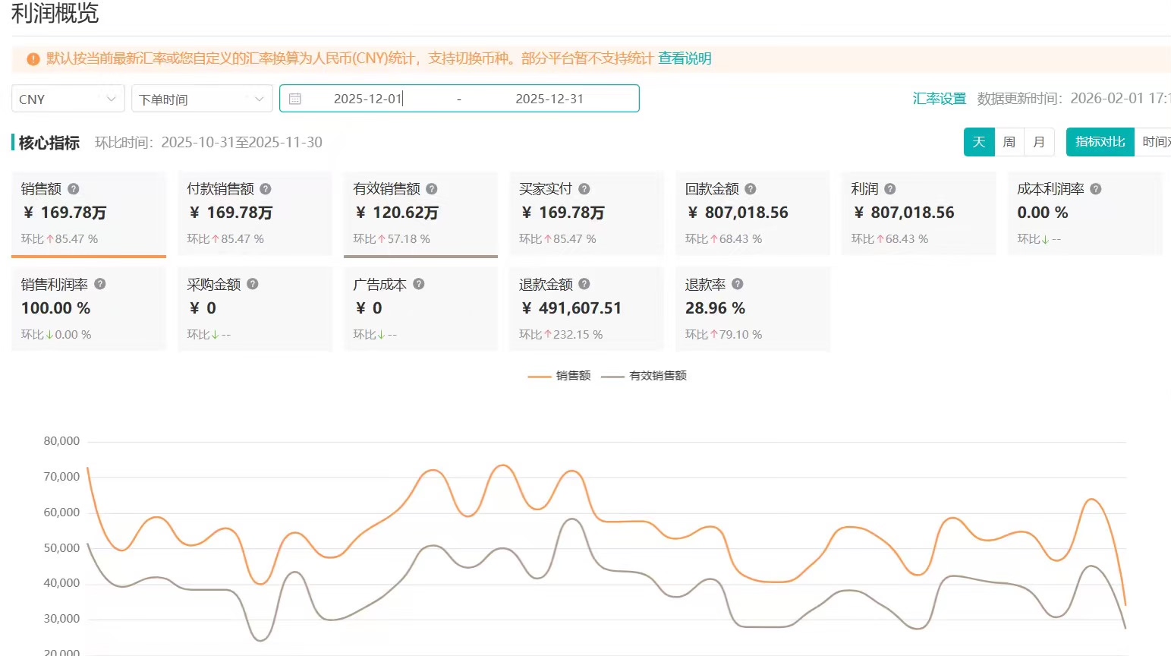Open the CNY currency dropdown
Viewport: 1171px width, 656px height.
pos(68,99)
